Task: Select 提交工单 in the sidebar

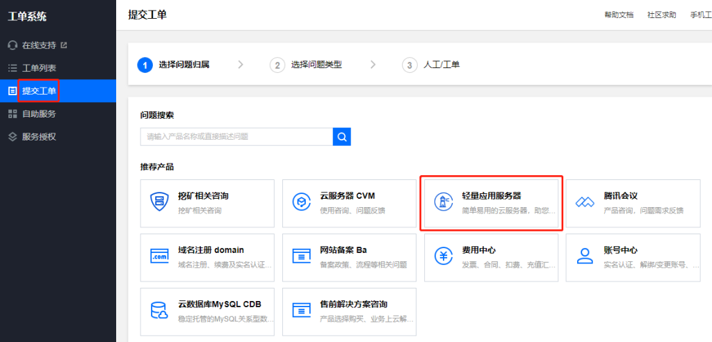Action: pyautogui.click(x=58, y=91)
